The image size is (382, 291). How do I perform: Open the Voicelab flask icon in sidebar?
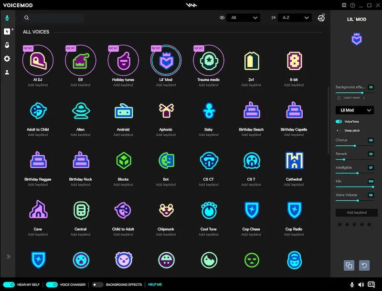tap(7, 45)
